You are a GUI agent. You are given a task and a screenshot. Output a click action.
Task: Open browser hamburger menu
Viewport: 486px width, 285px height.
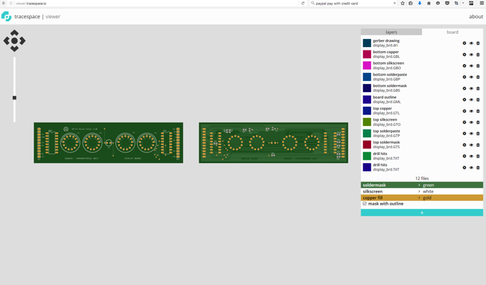482,3
